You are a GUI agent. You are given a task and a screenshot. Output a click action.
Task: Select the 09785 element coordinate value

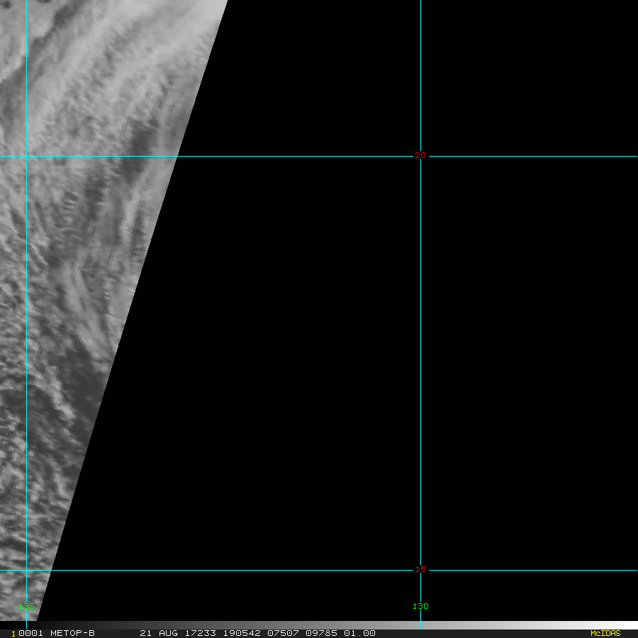pos(321,633)
